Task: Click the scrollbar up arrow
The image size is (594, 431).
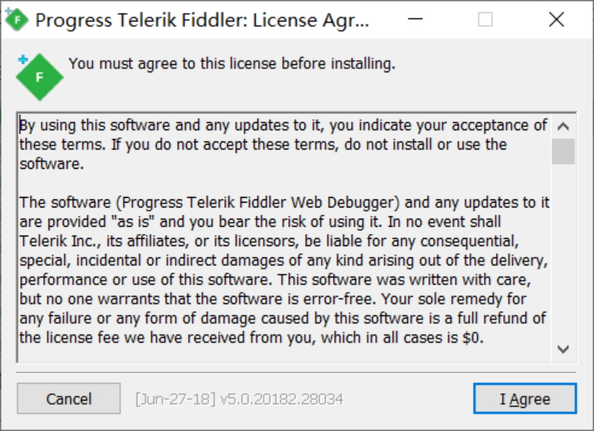Action: 563,126
